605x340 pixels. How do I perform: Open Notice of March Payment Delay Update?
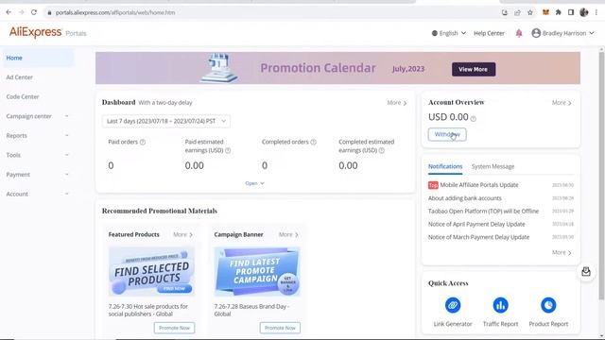coord(478,237)
